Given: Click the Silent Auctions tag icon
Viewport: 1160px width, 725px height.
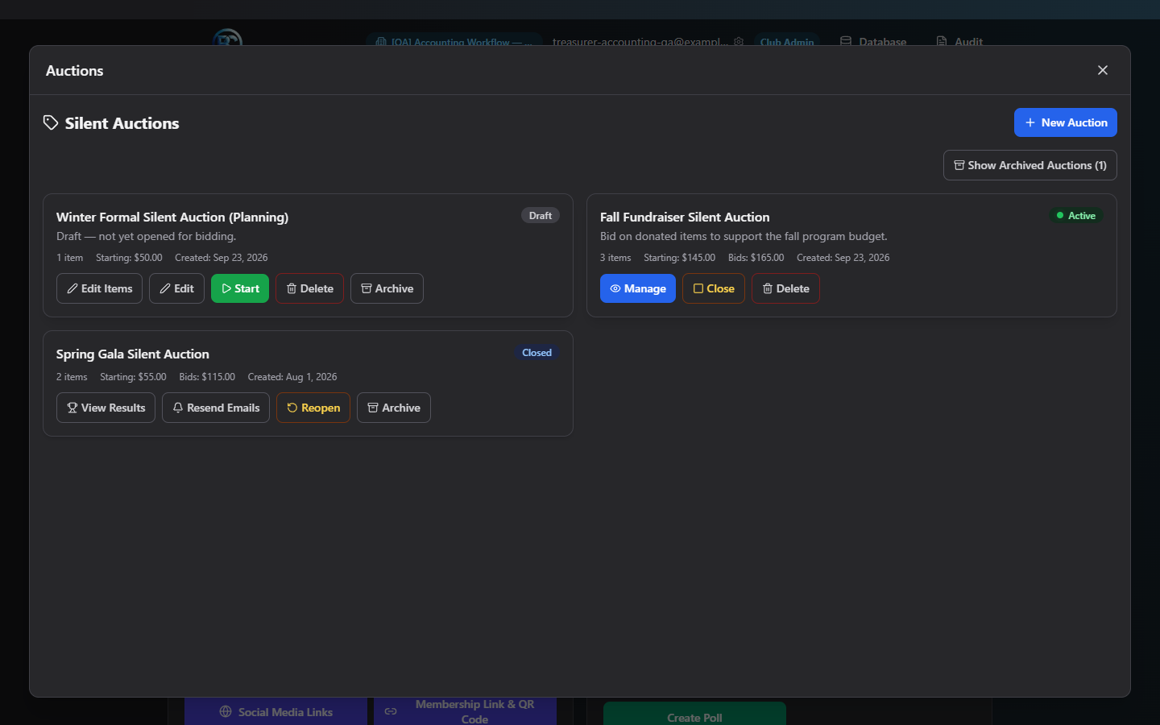Looking at the screenshot, I should 51,122.
